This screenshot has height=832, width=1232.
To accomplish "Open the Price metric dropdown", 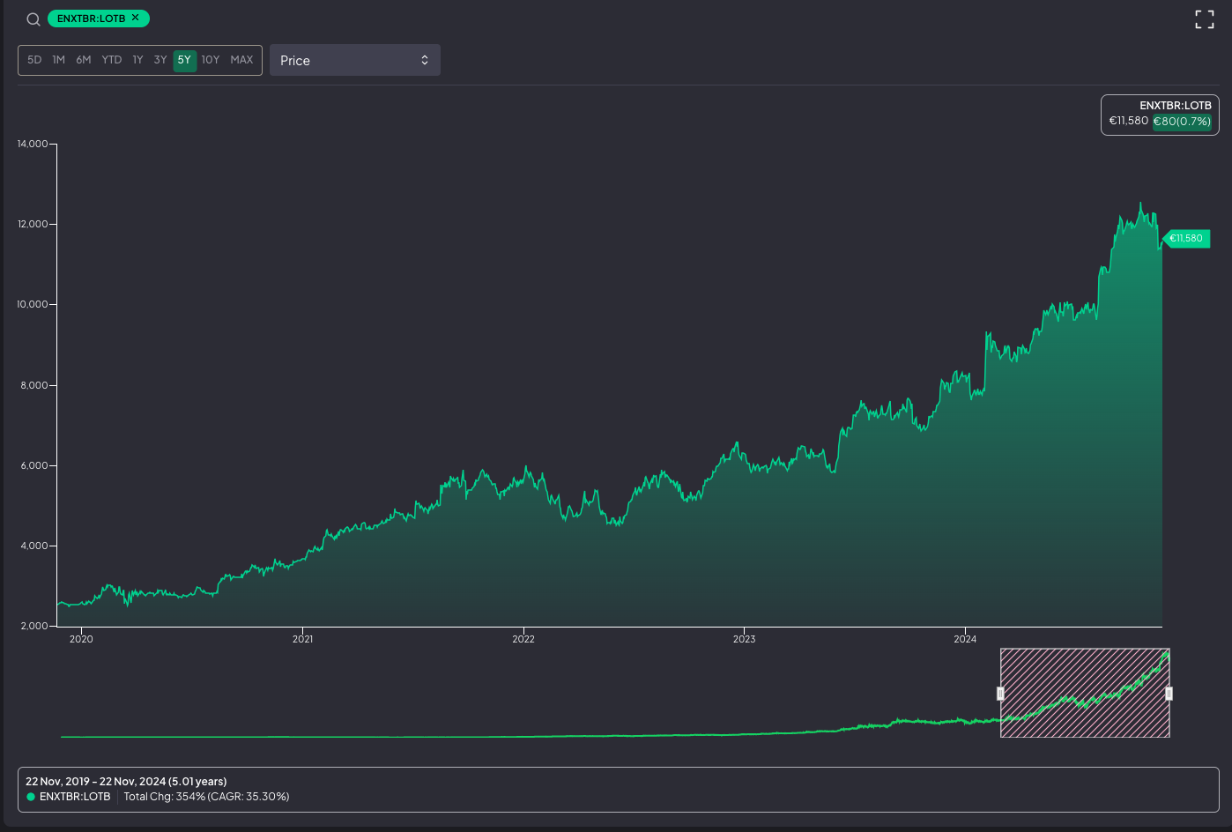I will 355,60.
